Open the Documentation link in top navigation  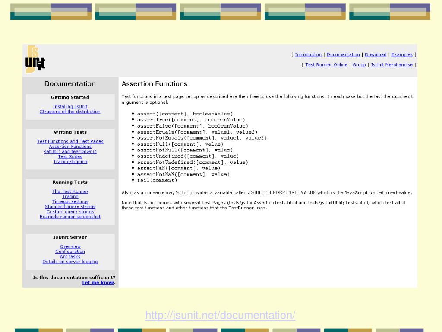(343, 55)
